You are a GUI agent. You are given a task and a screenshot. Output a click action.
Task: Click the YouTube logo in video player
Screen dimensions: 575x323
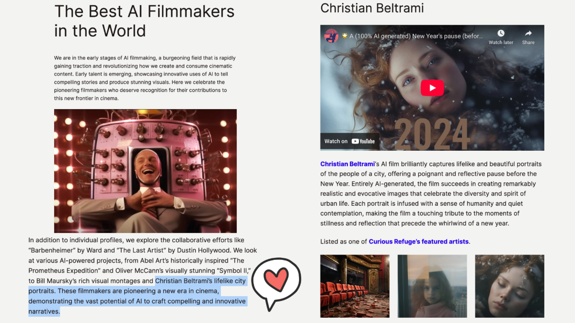coord(363,141)
